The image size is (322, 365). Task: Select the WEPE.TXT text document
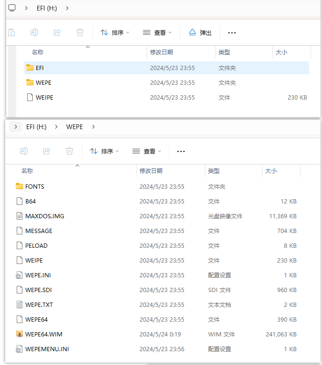pos(39,304)
